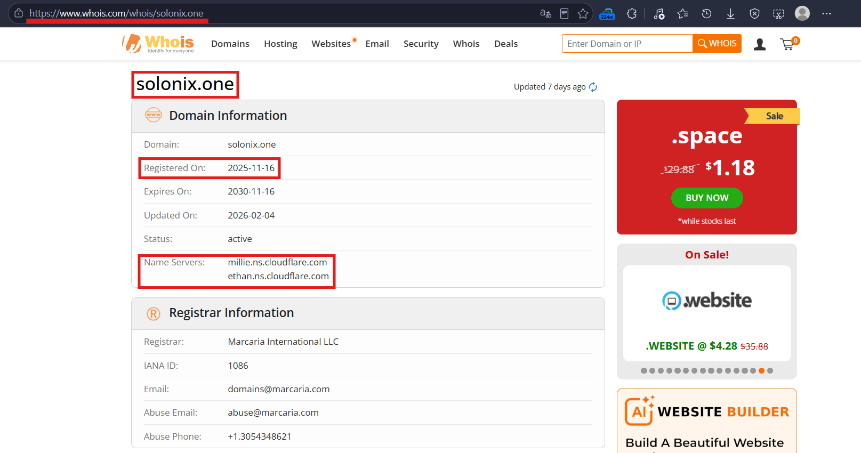Click the www Domain Information icon

(x=154, y=115)
